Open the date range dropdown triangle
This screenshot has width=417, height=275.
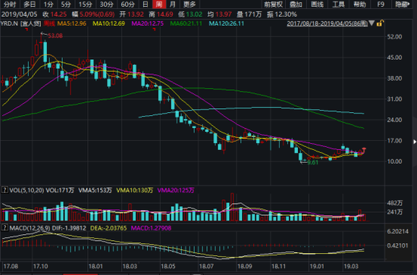[372, 23]
